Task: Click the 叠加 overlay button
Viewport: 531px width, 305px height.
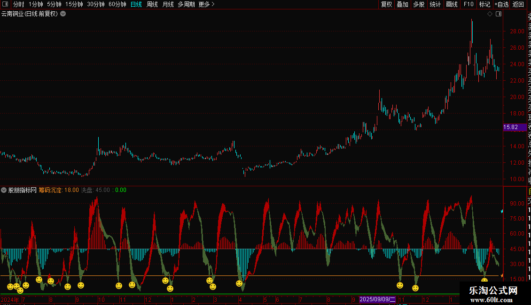Action: 403,4
